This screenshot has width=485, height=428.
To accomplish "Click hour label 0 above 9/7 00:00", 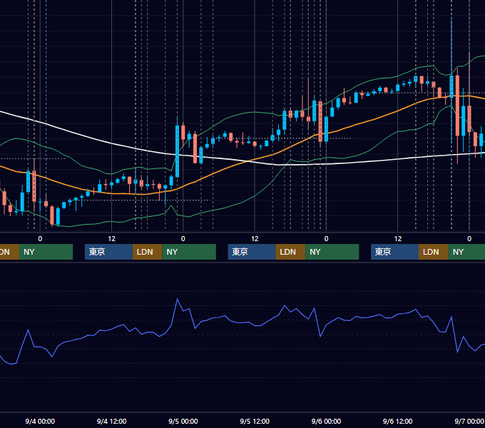I will 469,239.
